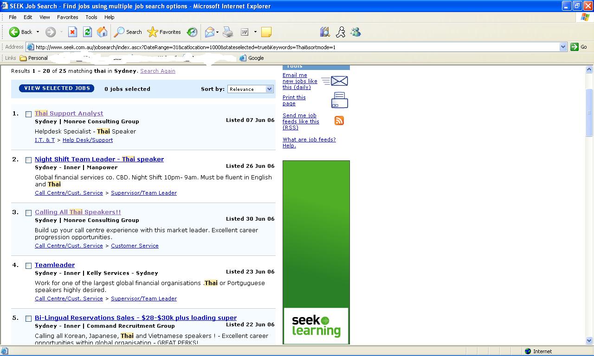Click the Internet zone status icon
The image size is (594, 356).
528,351
